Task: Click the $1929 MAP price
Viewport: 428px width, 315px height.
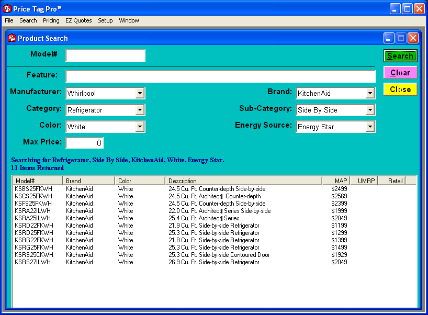Action: pyautogui.click(x=339, y=255)
